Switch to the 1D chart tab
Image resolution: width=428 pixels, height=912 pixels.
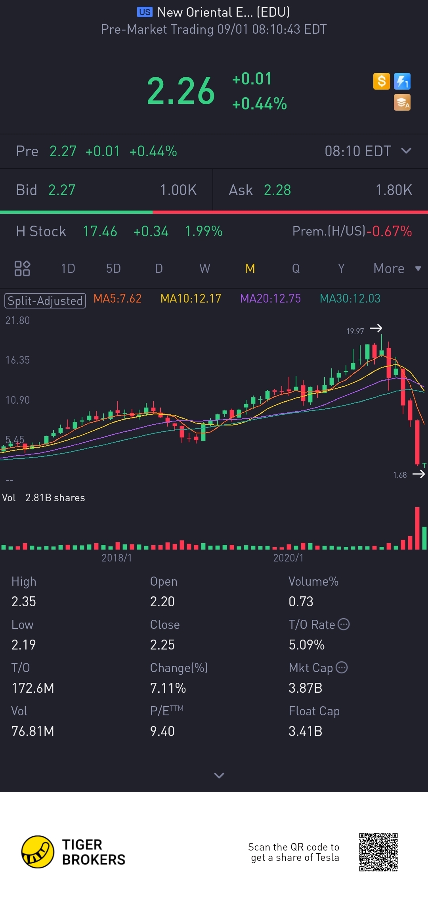68,268
